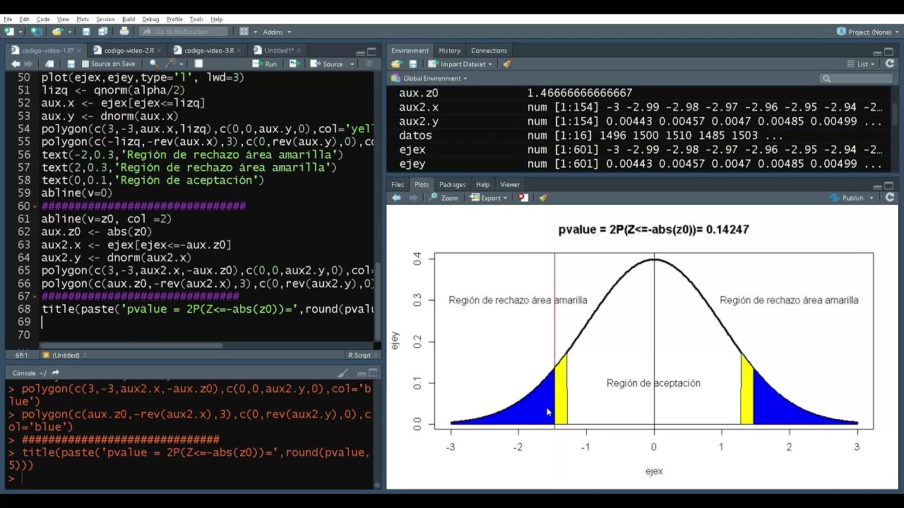Click the plot Zoom button

pos(444,198)
